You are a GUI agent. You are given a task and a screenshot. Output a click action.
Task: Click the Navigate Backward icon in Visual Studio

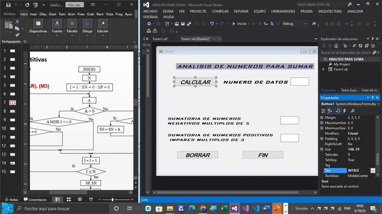click(149, 24)
